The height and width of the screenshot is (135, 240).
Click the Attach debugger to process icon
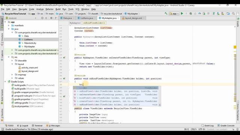pos(204,13)
